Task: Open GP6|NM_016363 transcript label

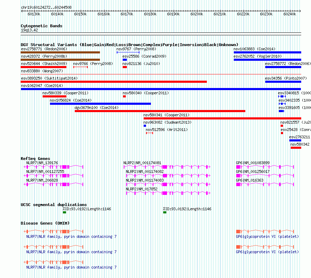Action: [x=249, y=180]
